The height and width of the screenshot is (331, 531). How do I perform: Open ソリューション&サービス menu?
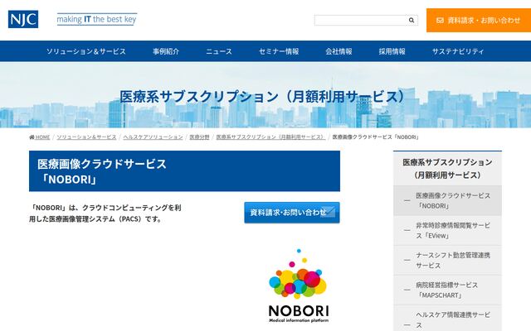tap(86, 51)
